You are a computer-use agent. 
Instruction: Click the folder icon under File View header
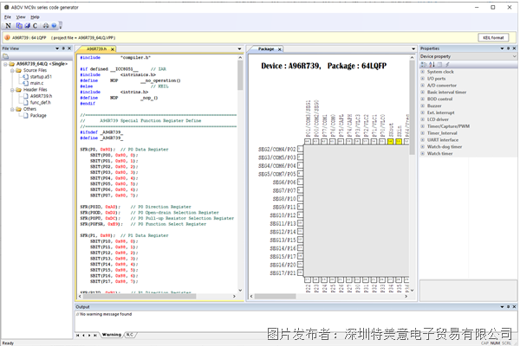point(6,56)
